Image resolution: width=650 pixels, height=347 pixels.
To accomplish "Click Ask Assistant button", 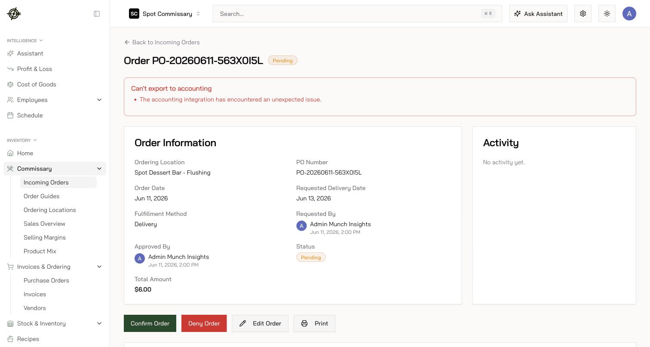I will (x=538, y=14).
